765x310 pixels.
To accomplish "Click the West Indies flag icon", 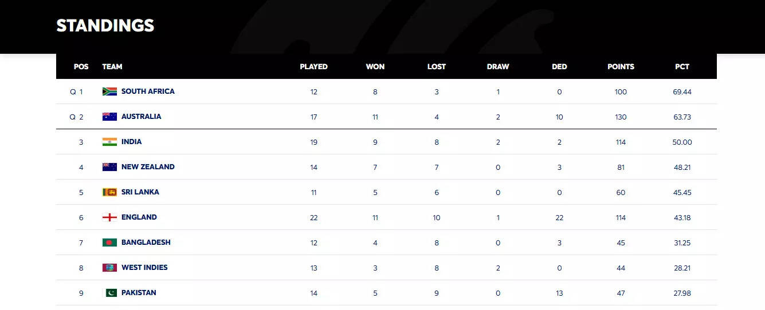I will pyautogui.click(x=109, y=268).
